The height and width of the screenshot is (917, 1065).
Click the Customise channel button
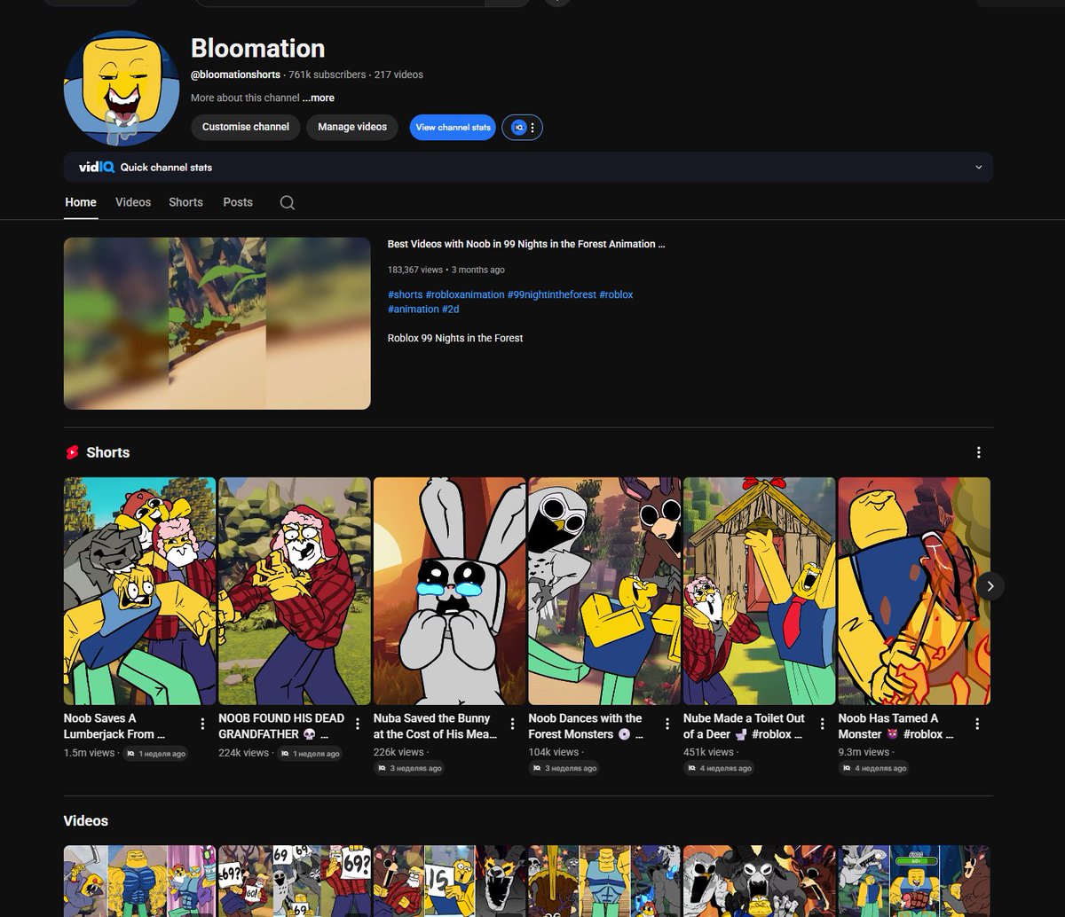click(x=245, y=127)
